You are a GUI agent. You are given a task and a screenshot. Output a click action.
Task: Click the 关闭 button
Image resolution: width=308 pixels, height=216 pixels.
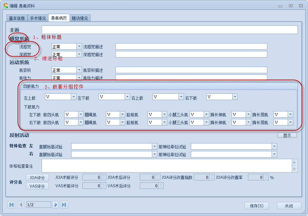(289, 206)
